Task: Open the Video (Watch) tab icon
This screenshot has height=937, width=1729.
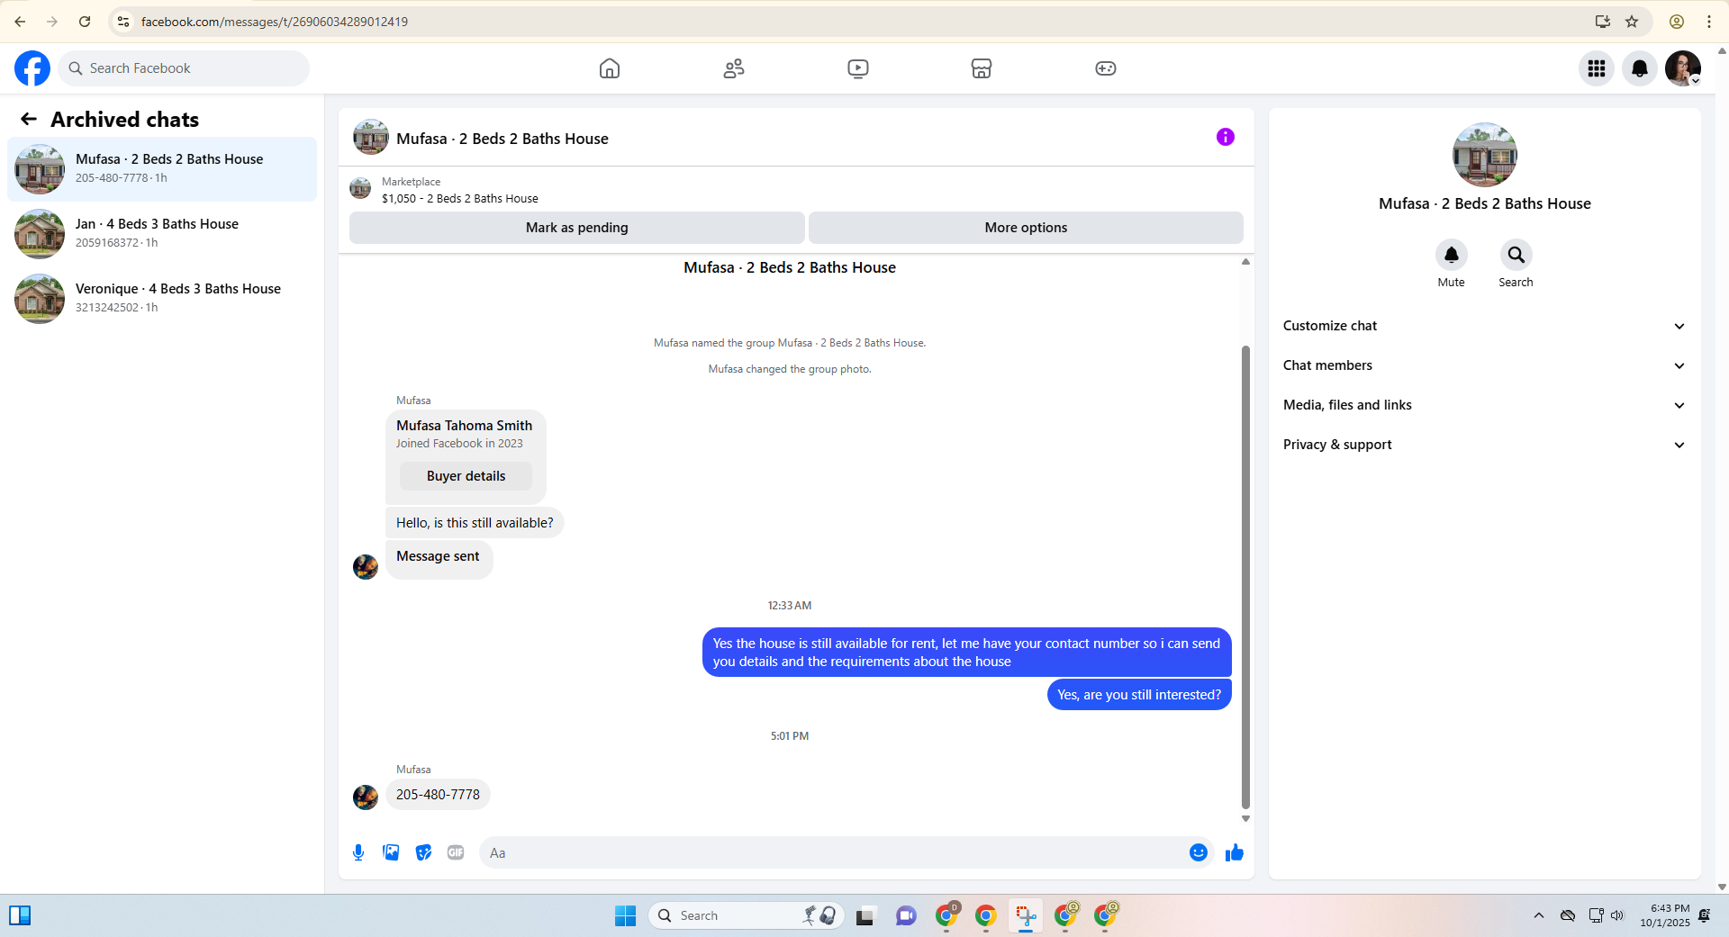Action: [x=858, y=68]
